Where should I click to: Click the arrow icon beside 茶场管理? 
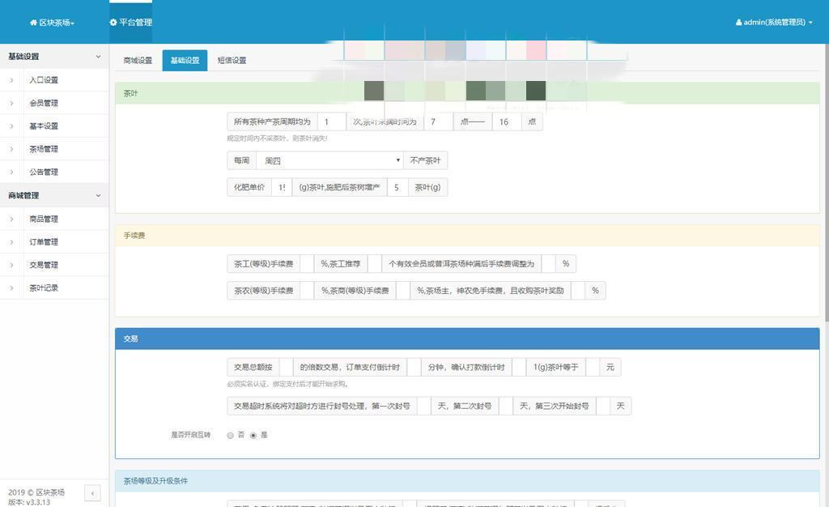click(x=11, y=149)
